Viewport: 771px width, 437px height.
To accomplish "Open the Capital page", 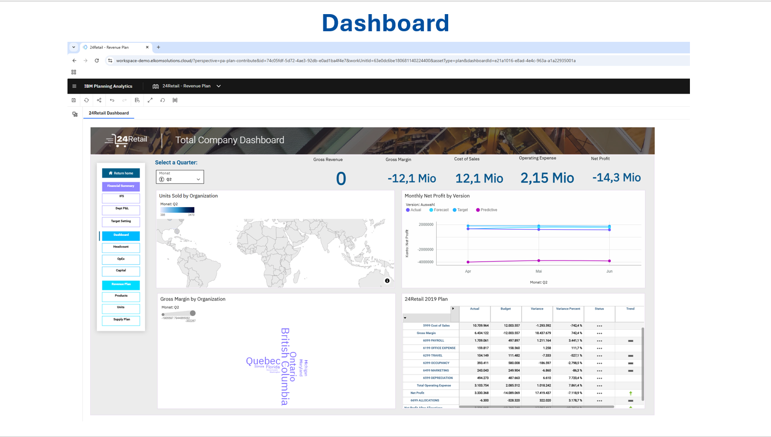I will [121, 271].
